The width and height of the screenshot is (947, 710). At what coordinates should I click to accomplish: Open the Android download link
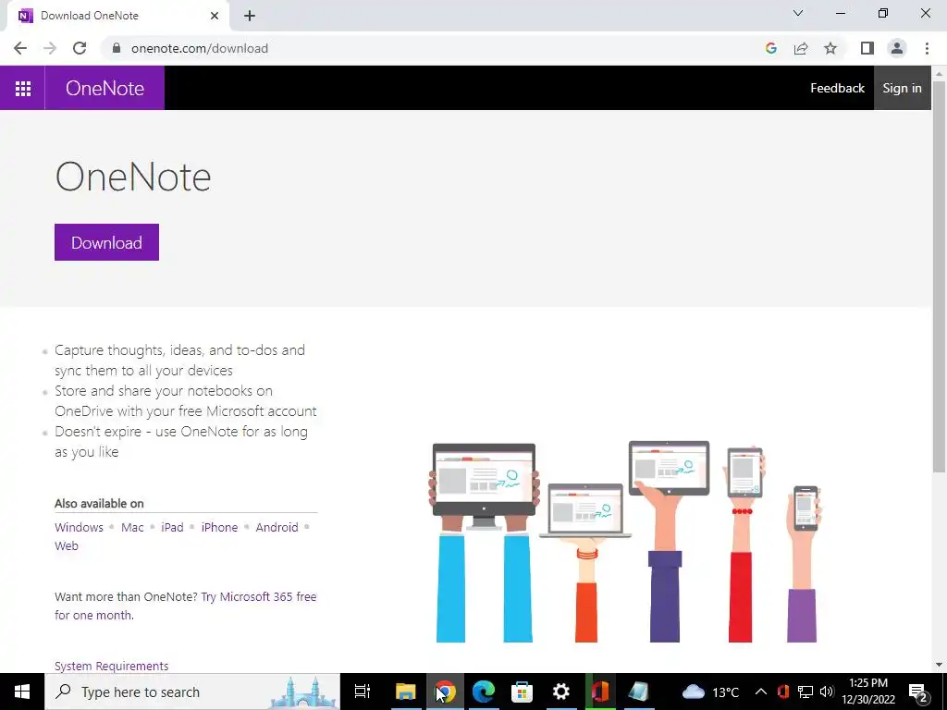pyautogui.click(x=277, y=527)
